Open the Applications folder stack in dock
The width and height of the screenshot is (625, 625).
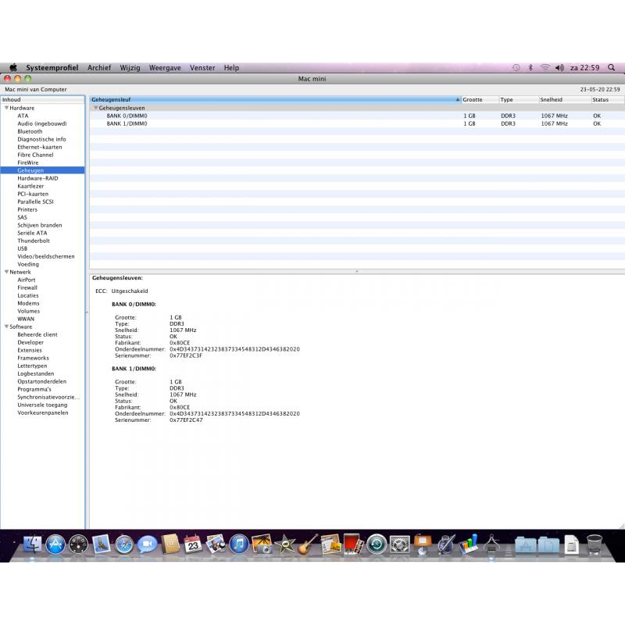click(525, 545)
